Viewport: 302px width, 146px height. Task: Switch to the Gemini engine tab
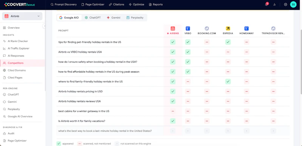point(114,17)
